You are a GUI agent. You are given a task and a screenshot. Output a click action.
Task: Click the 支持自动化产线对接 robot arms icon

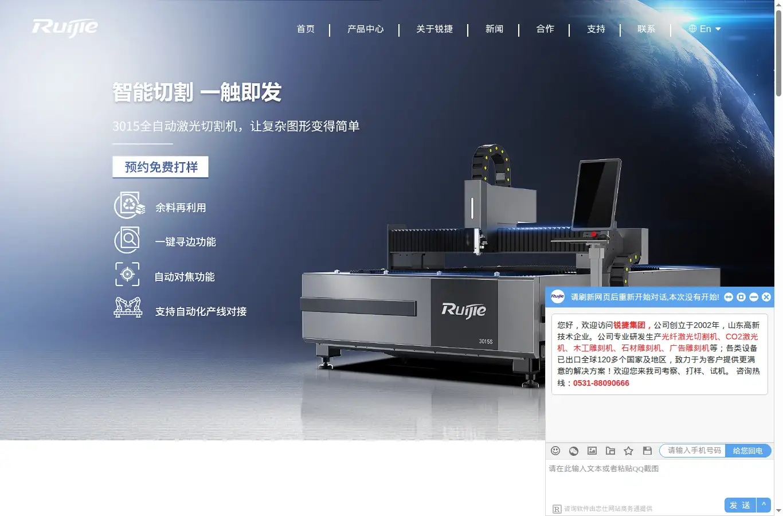coord(128,307)
